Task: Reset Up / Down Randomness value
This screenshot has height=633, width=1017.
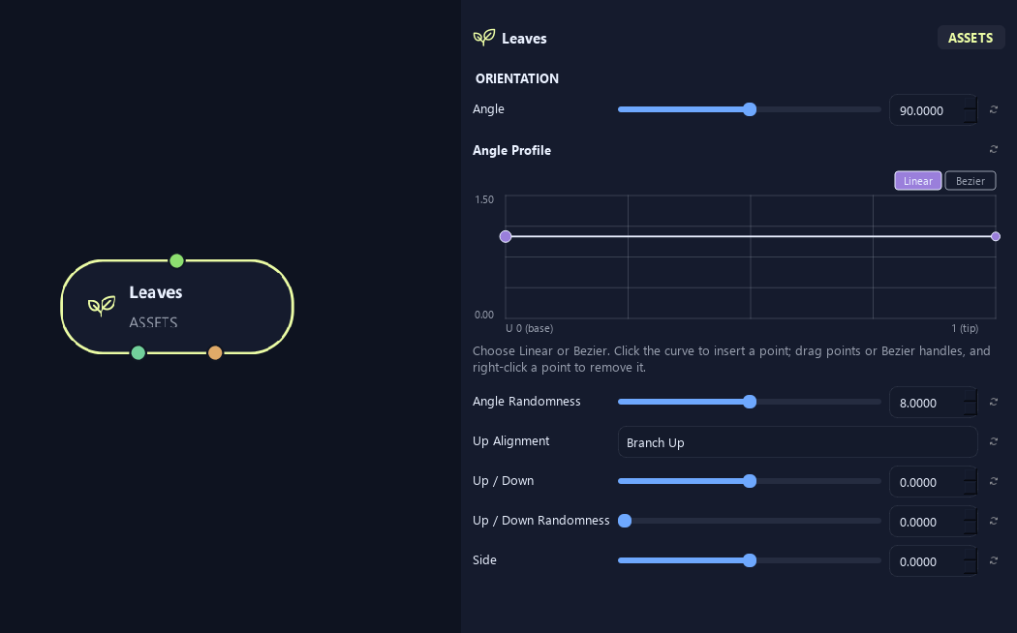Action: point(993,521)
